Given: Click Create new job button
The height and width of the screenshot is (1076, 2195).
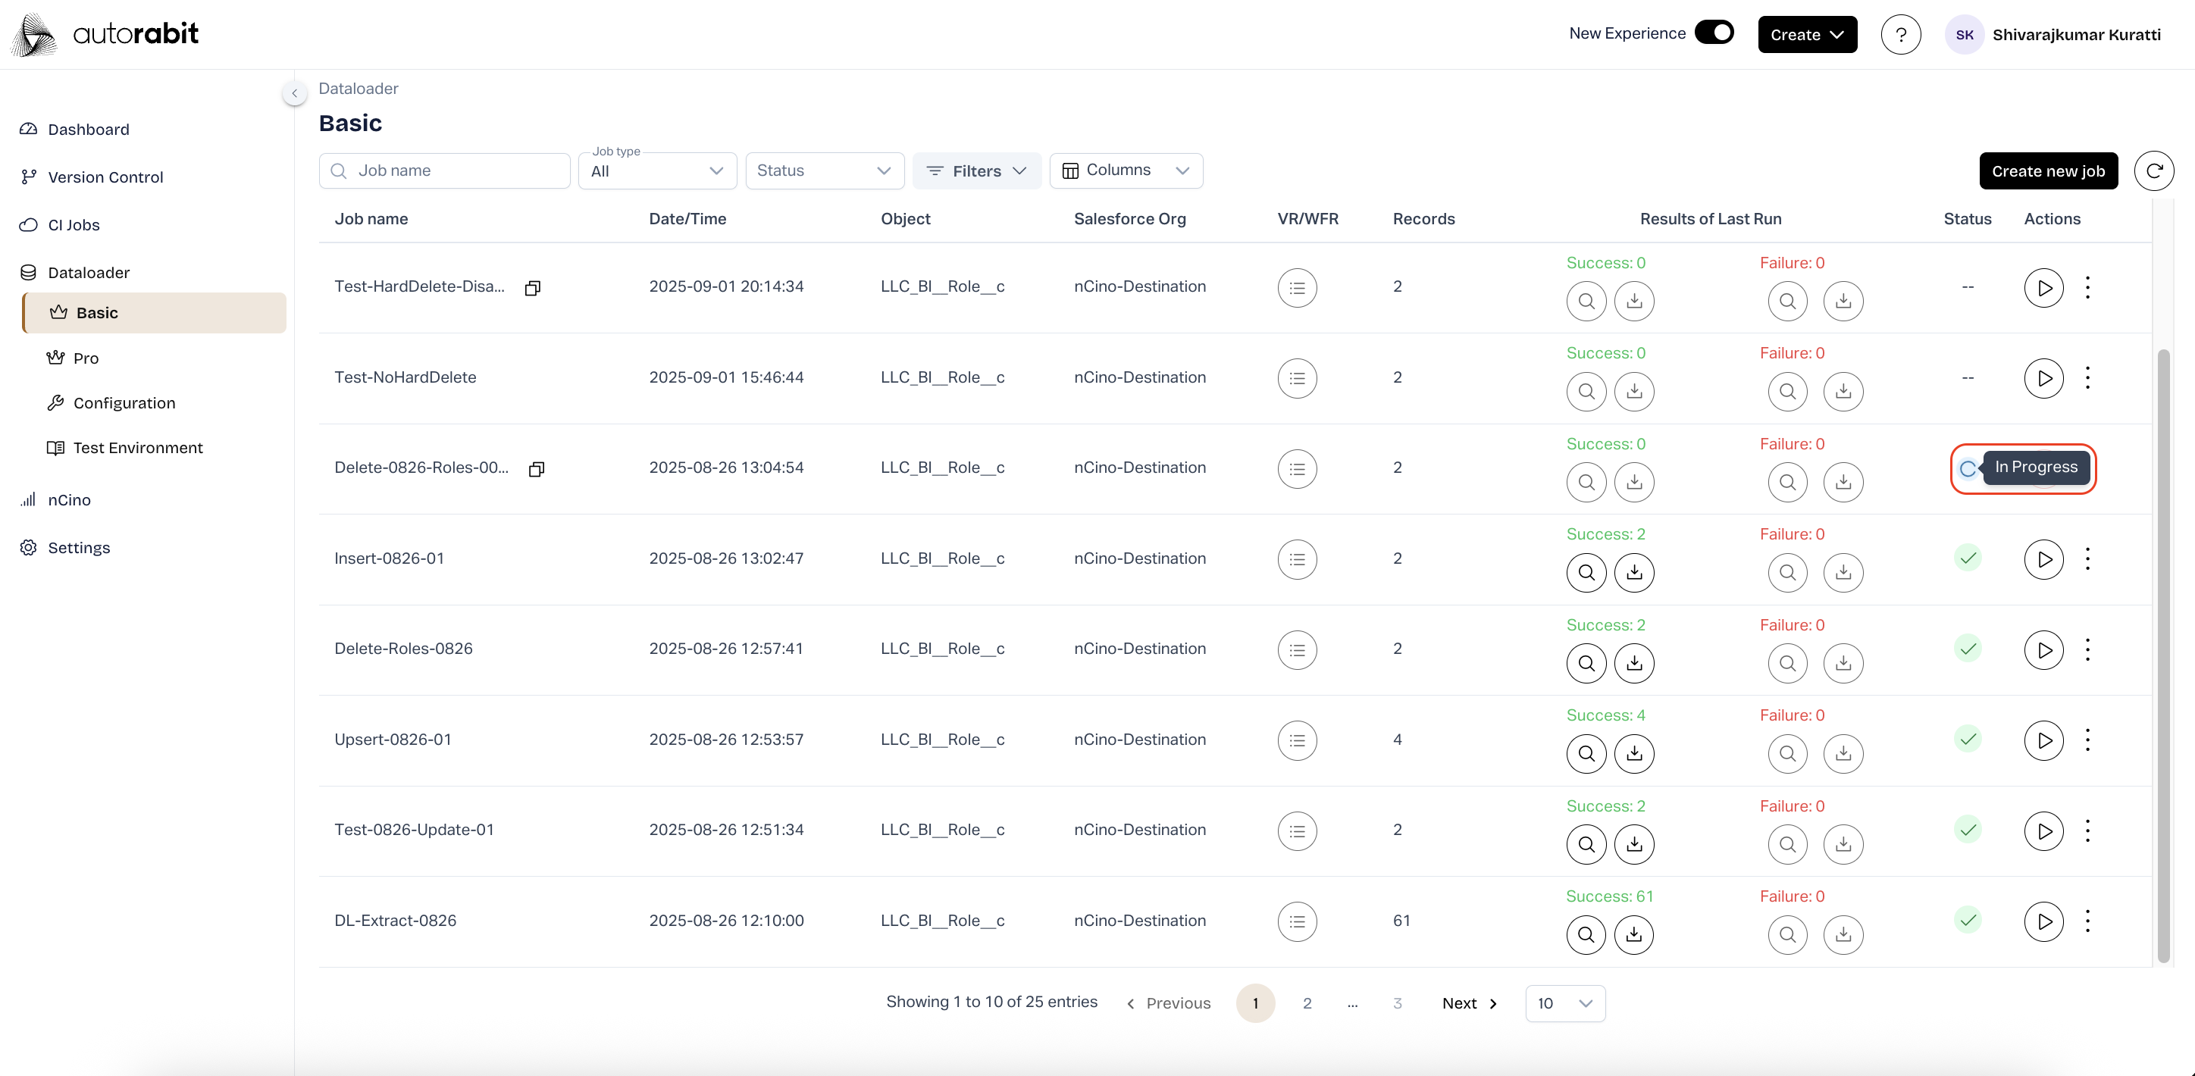Looking at the screenshot, I should coord(2048,171).
